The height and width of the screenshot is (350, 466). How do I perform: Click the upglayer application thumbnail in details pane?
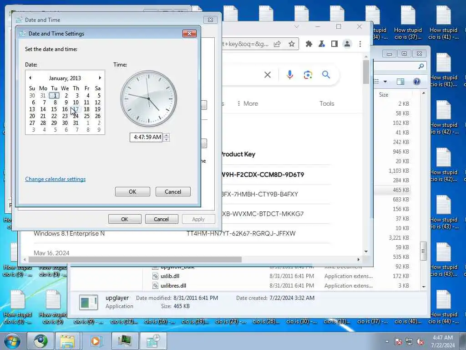89,302
